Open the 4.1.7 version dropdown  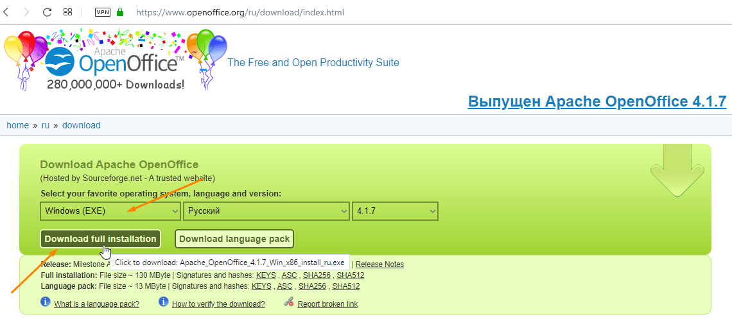click(395, 211)
